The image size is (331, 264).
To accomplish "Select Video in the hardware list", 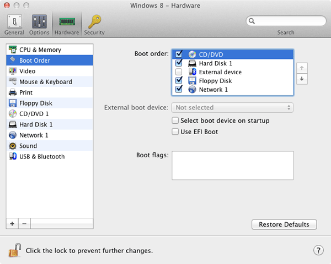I will point(27,71).
